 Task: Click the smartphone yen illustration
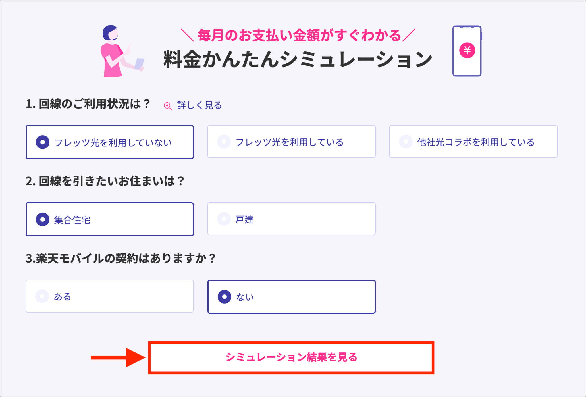pos(467,51)
